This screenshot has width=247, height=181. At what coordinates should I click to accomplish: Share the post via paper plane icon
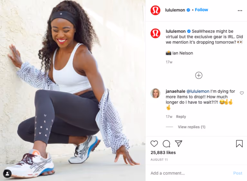coord(178,144)
